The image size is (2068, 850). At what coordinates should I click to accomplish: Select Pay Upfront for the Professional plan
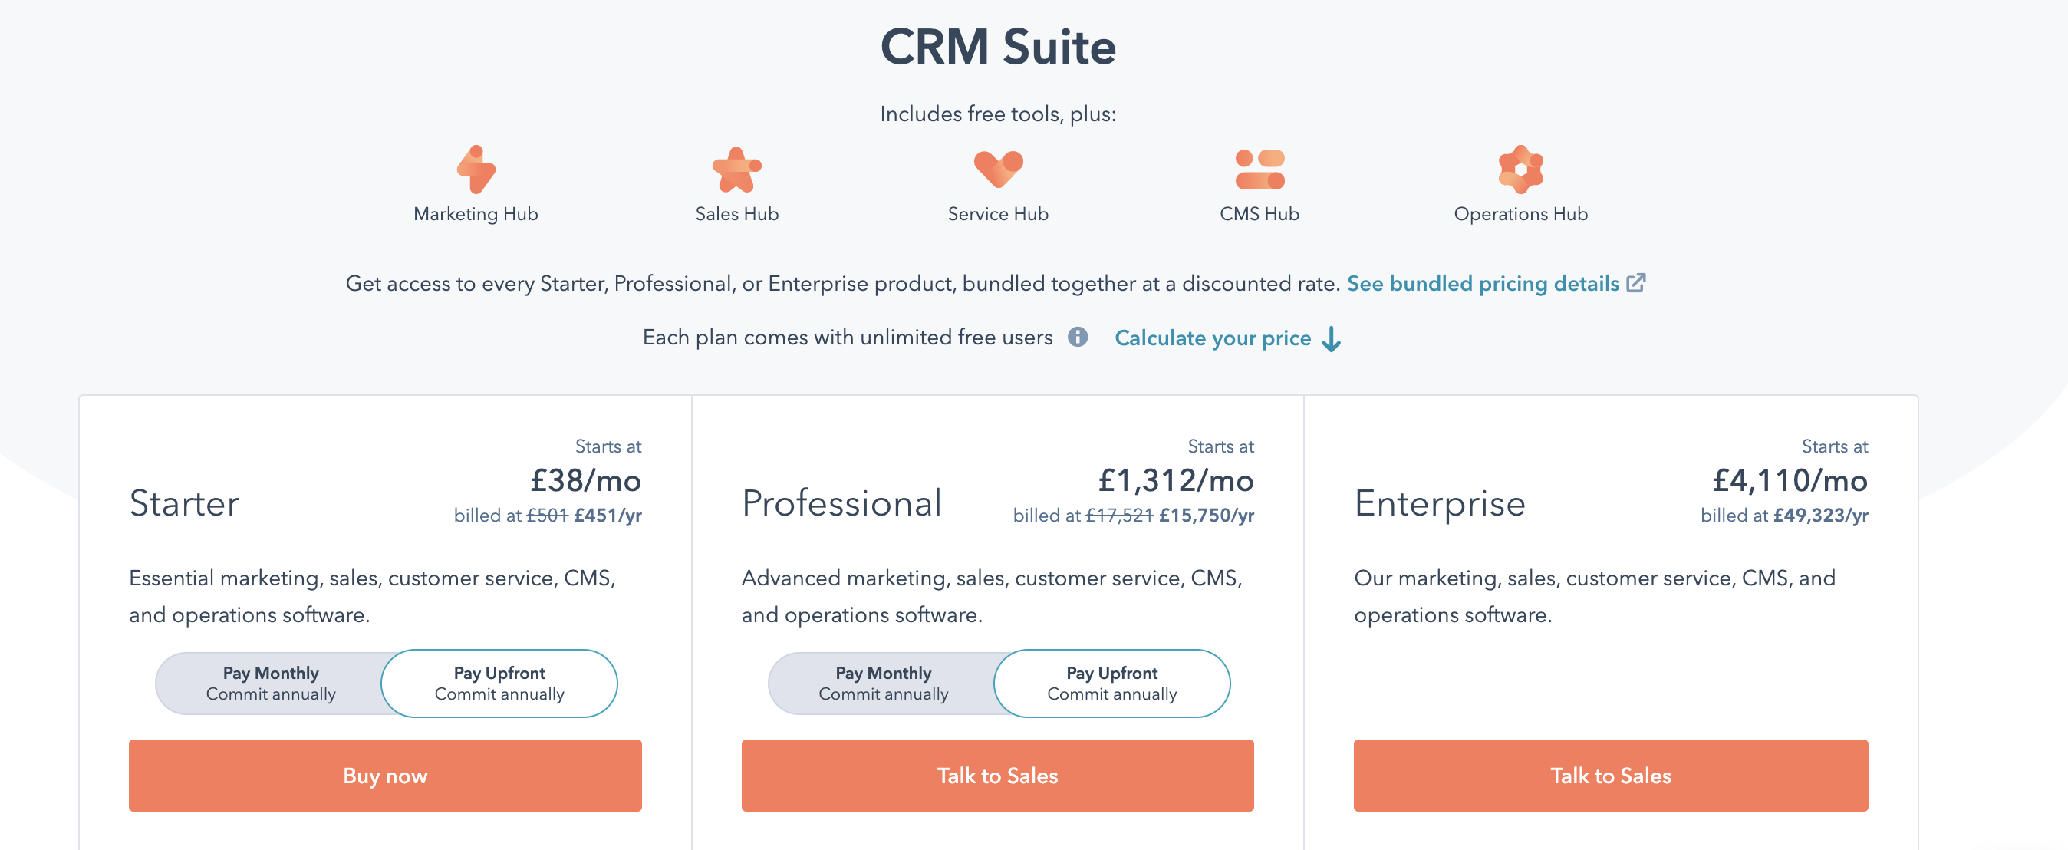click(x=1112, y=683)
